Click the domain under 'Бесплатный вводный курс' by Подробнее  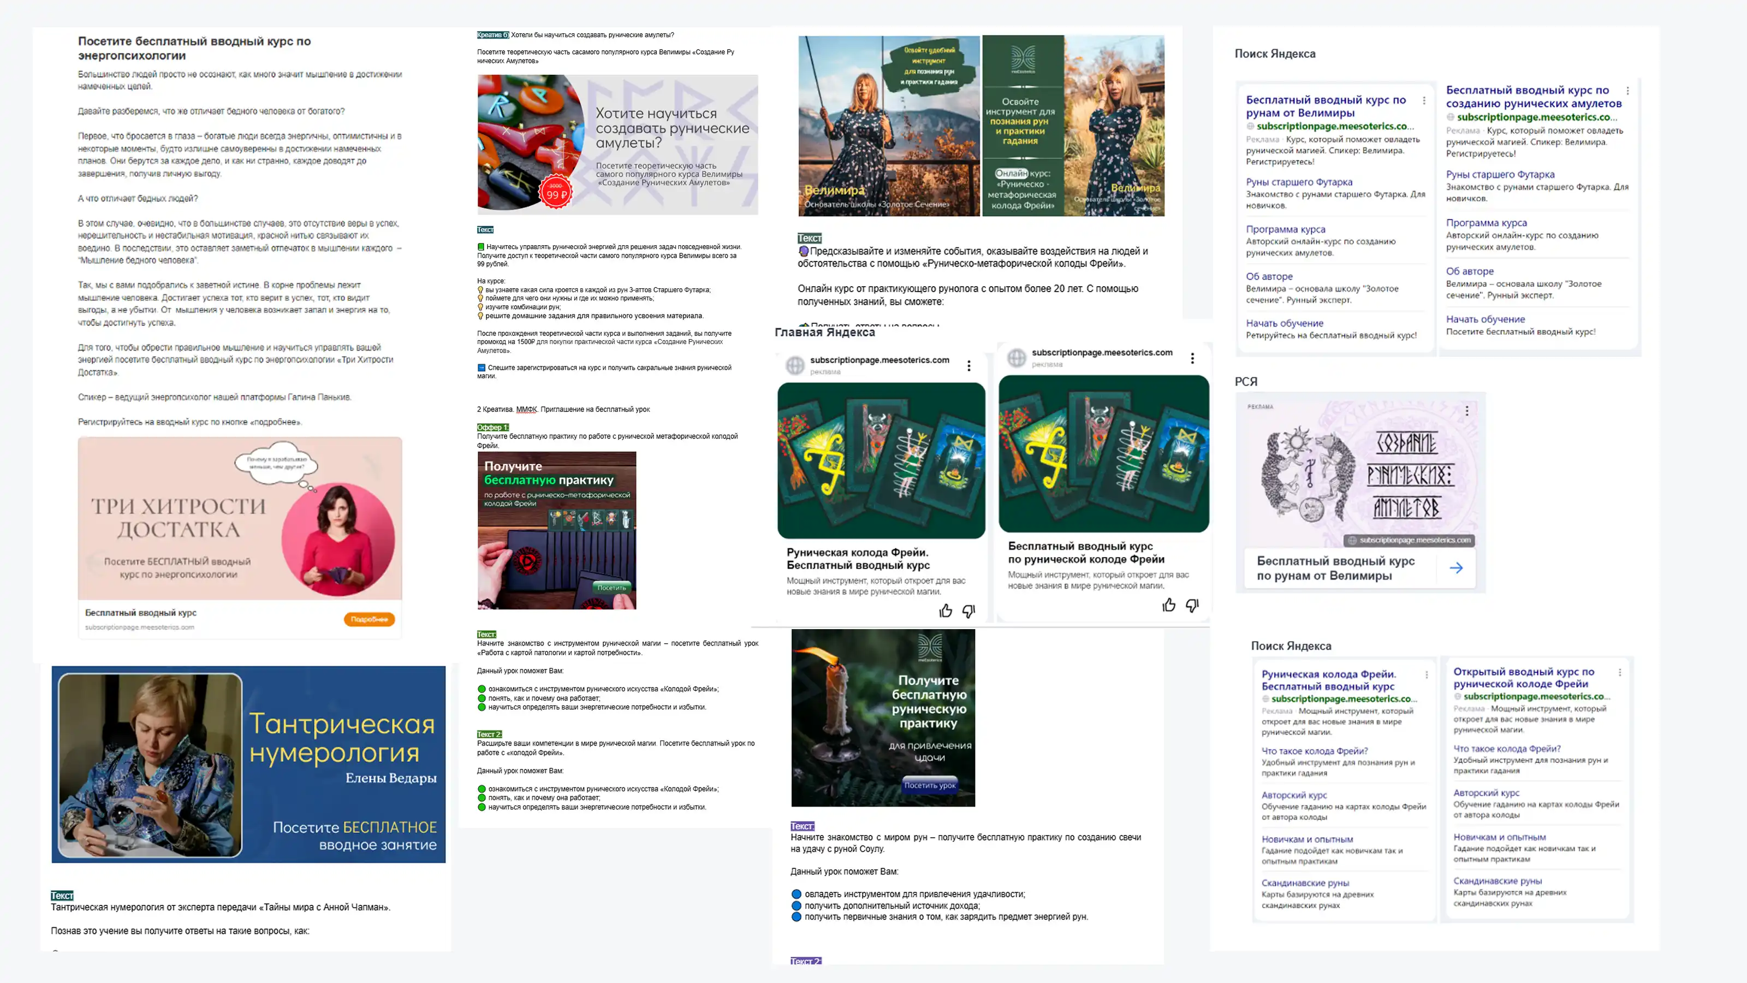pos(140,627)
